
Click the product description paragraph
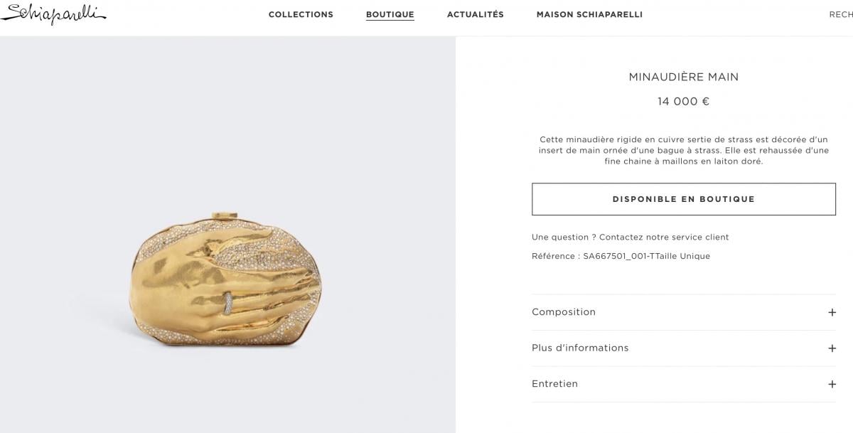[683, 151]
